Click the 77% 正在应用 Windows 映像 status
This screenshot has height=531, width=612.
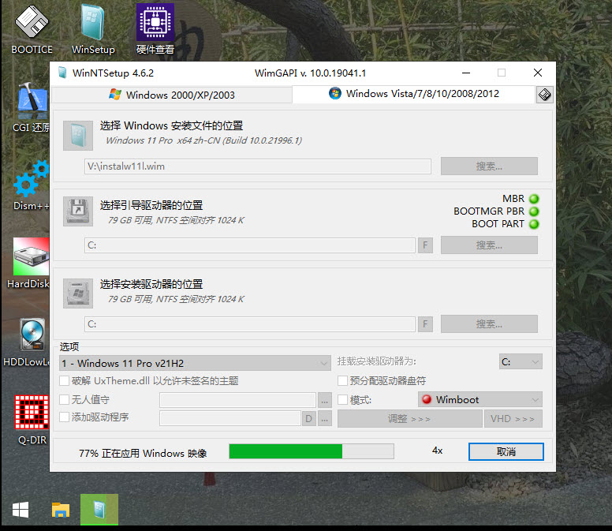tap(143, 454)
